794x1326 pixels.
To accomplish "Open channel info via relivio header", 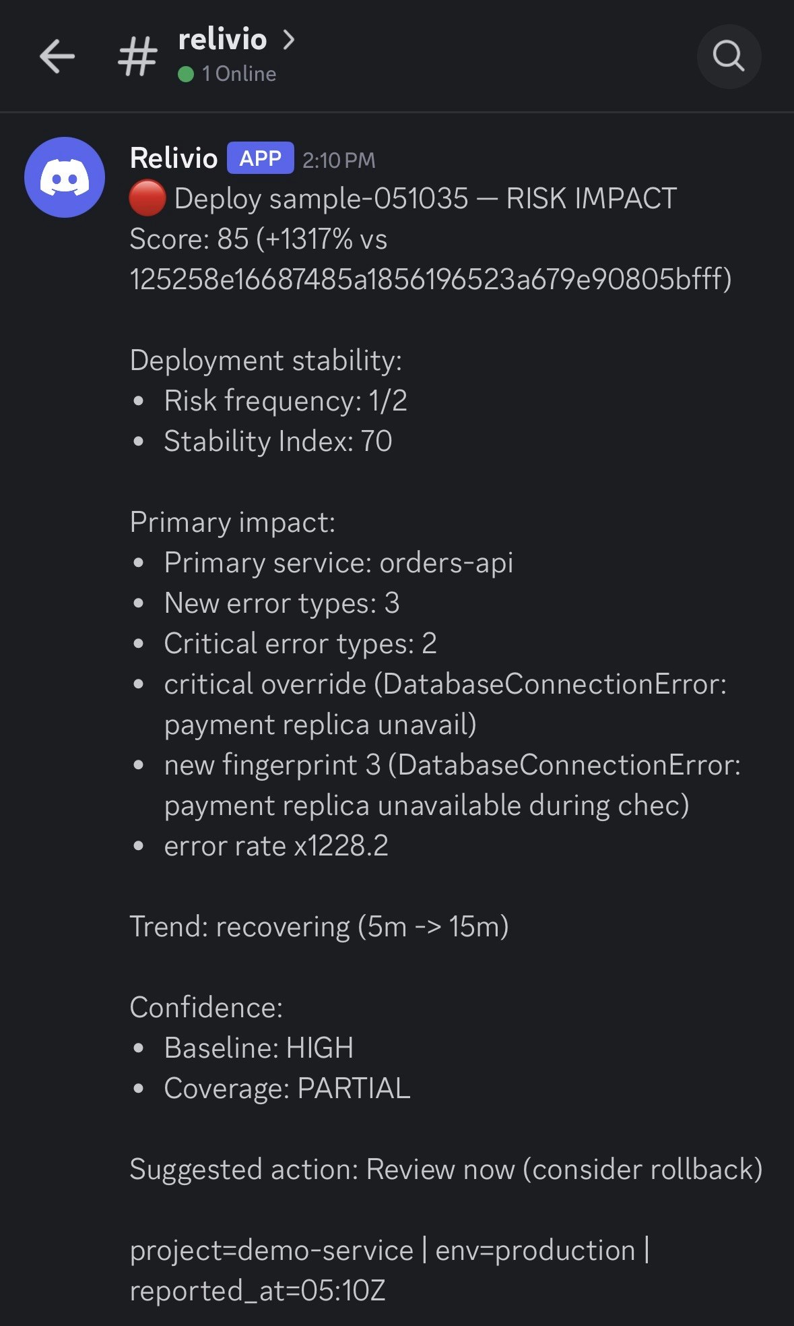I will click(222, 40).
